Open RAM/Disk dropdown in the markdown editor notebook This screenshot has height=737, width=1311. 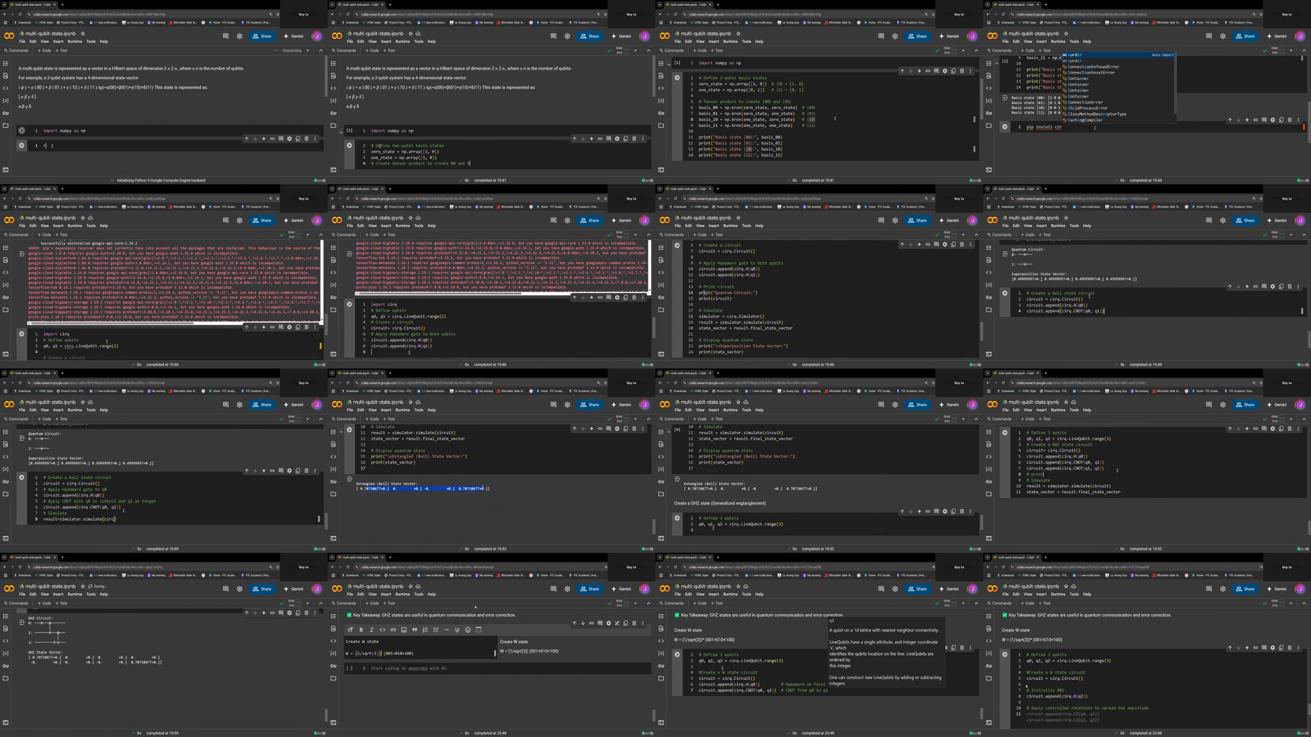tap(635, 603)
